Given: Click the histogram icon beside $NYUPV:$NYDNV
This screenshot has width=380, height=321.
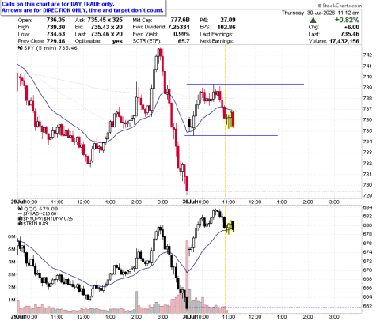Looking at the screenshot, I should click(x=20, y=219).
